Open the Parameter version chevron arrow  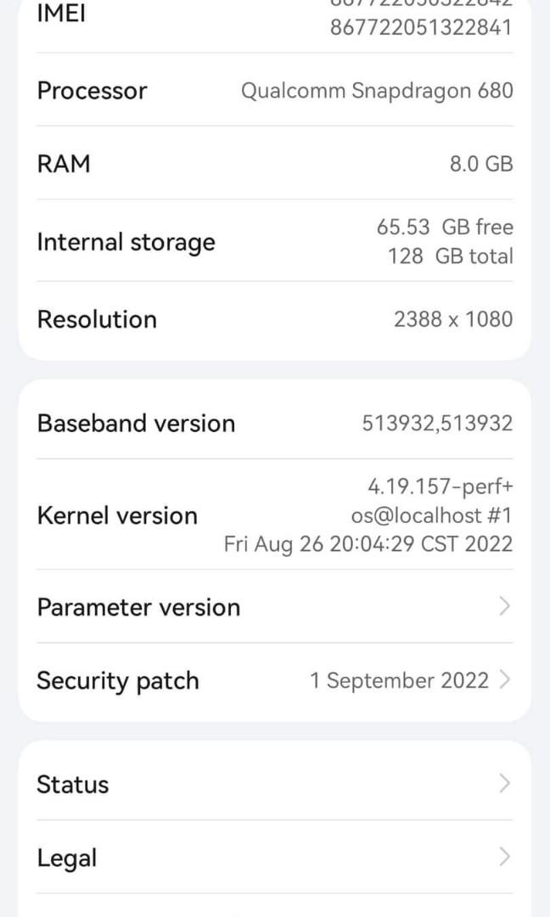[x=505, y=606]
